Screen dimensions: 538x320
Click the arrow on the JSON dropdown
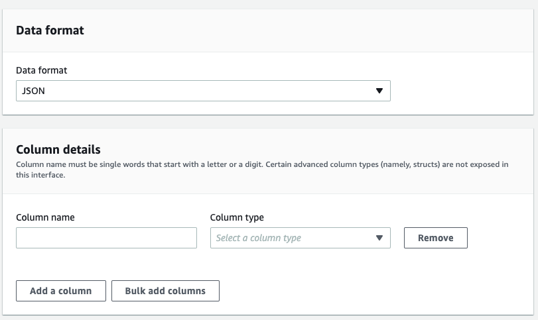click(x=379, y=91)
